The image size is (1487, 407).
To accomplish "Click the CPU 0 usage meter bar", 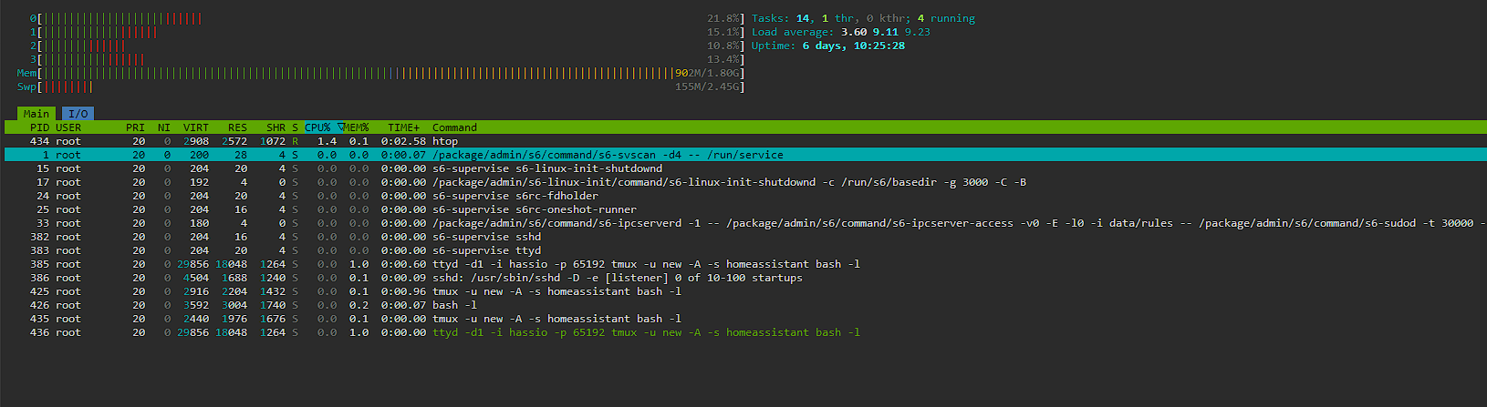I will [388, 18].
